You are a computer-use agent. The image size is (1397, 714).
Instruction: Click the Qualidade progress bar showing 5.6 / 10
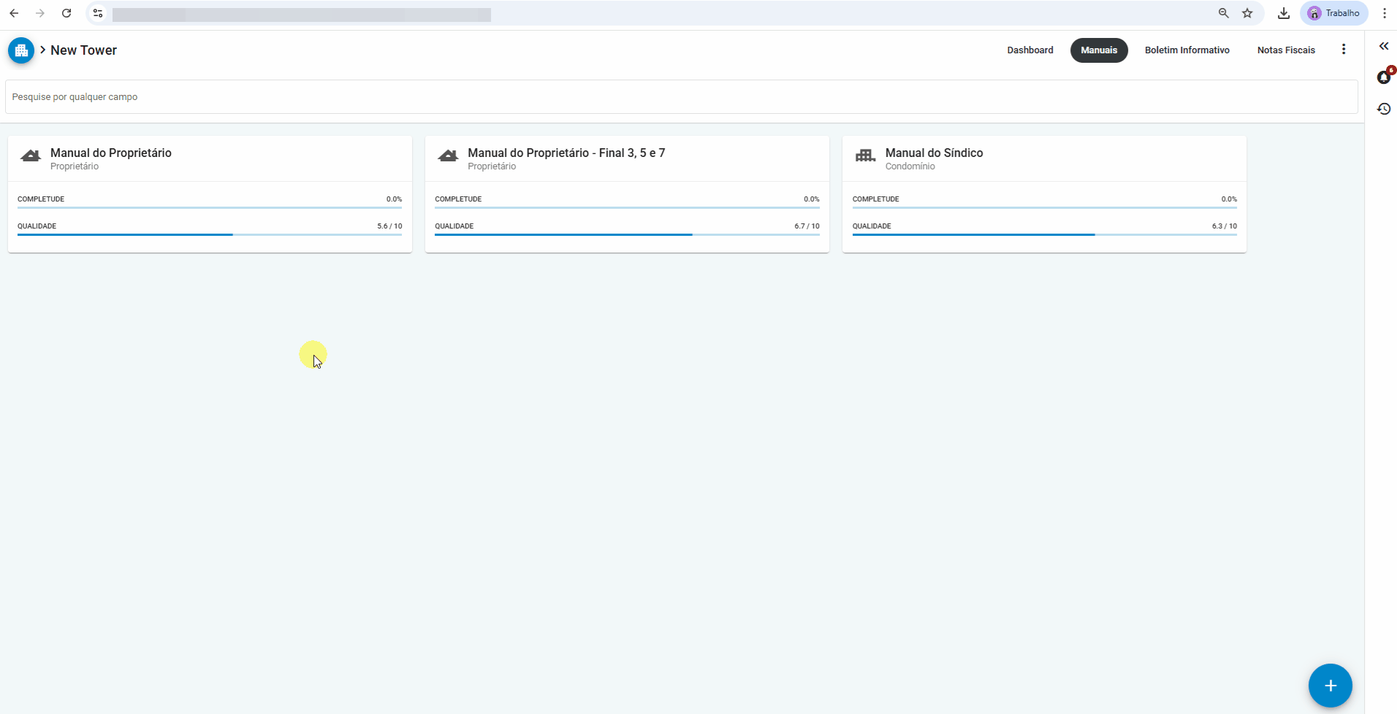pos(210,234)
